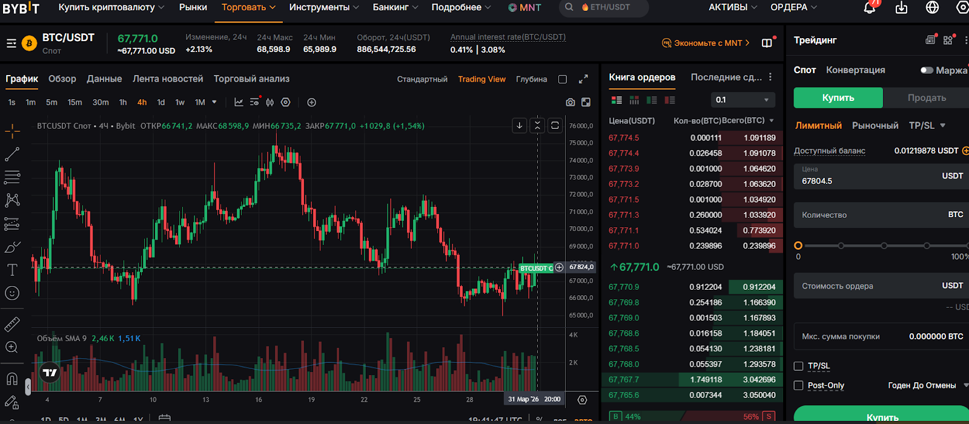
Task: Open the hamburger market list icon beside BTC/USDT
Action: [11, 44]
